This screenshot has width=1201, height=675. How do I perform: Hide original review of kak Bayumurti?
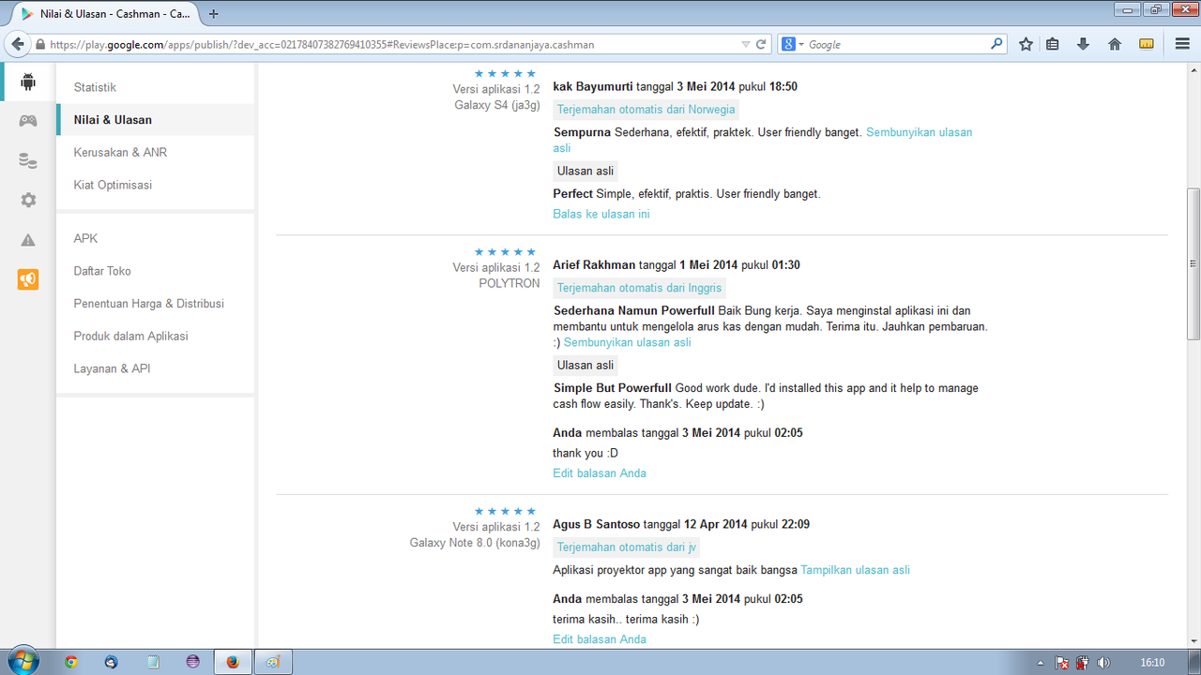tap(762, 140)
